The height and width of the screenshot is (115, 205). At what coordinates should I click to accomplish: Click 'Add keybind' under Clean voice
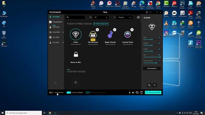[x=76, y=44]
